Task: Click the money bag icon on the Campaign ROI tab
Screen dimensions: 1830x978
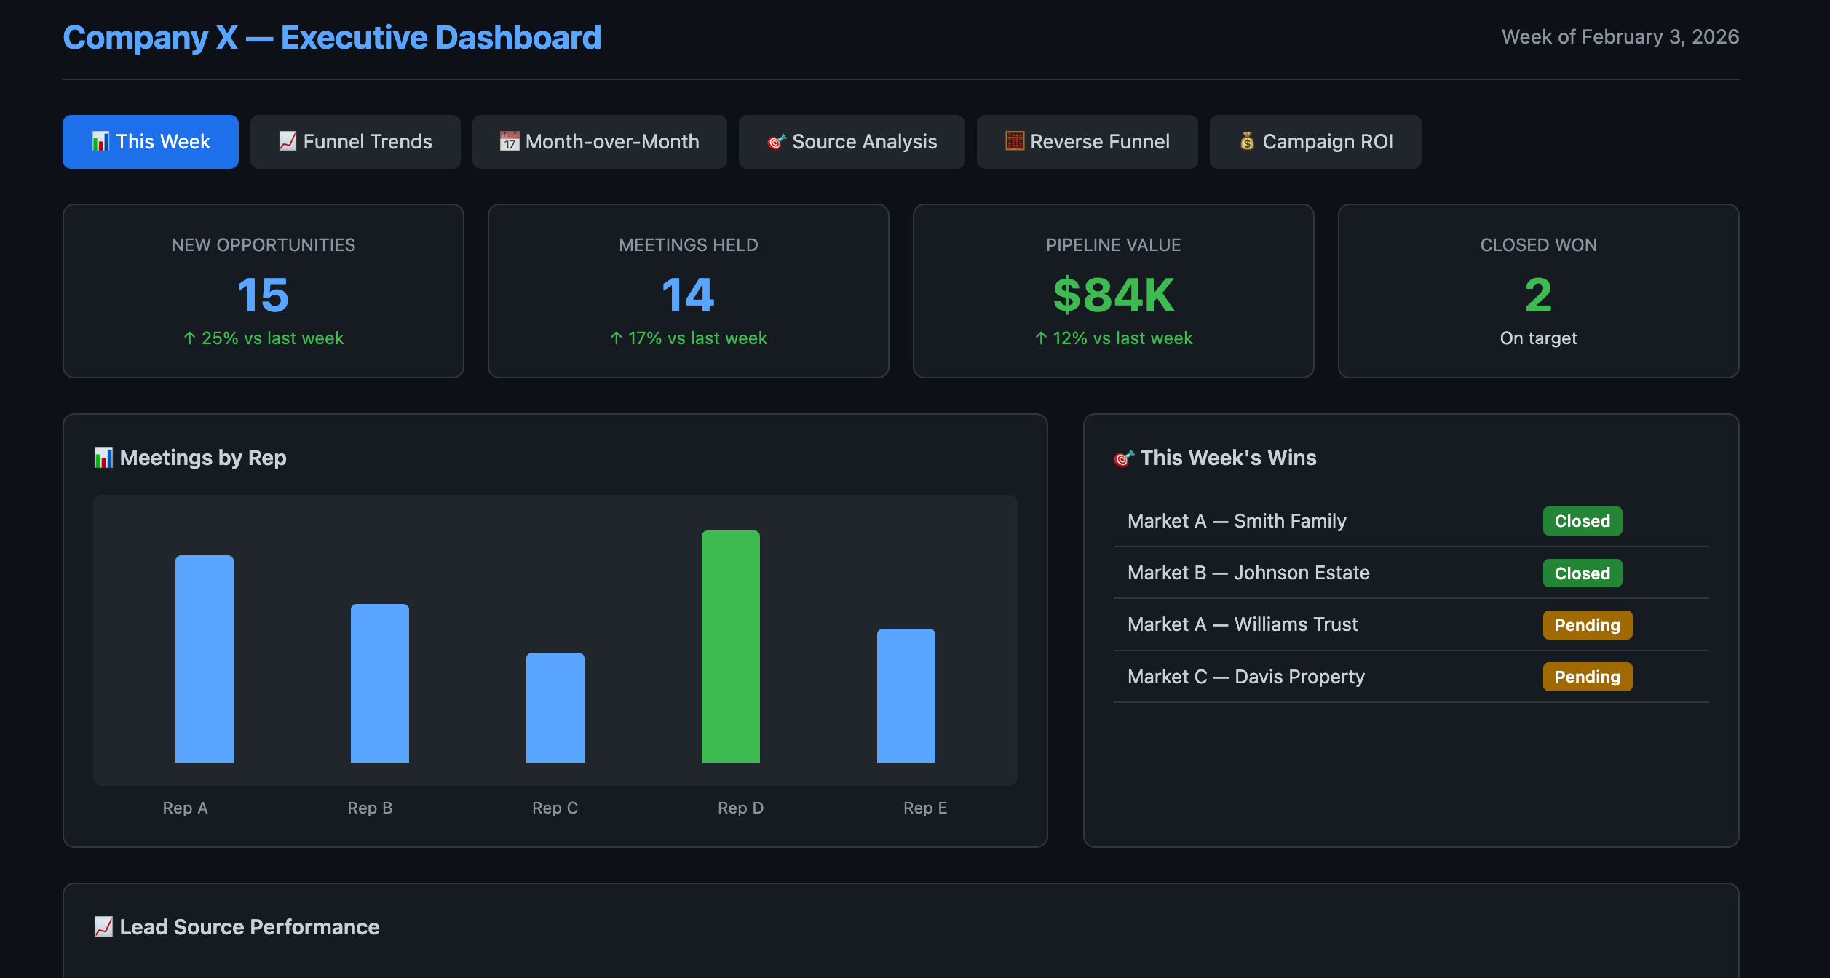Action: click(x=1247, y=141)
